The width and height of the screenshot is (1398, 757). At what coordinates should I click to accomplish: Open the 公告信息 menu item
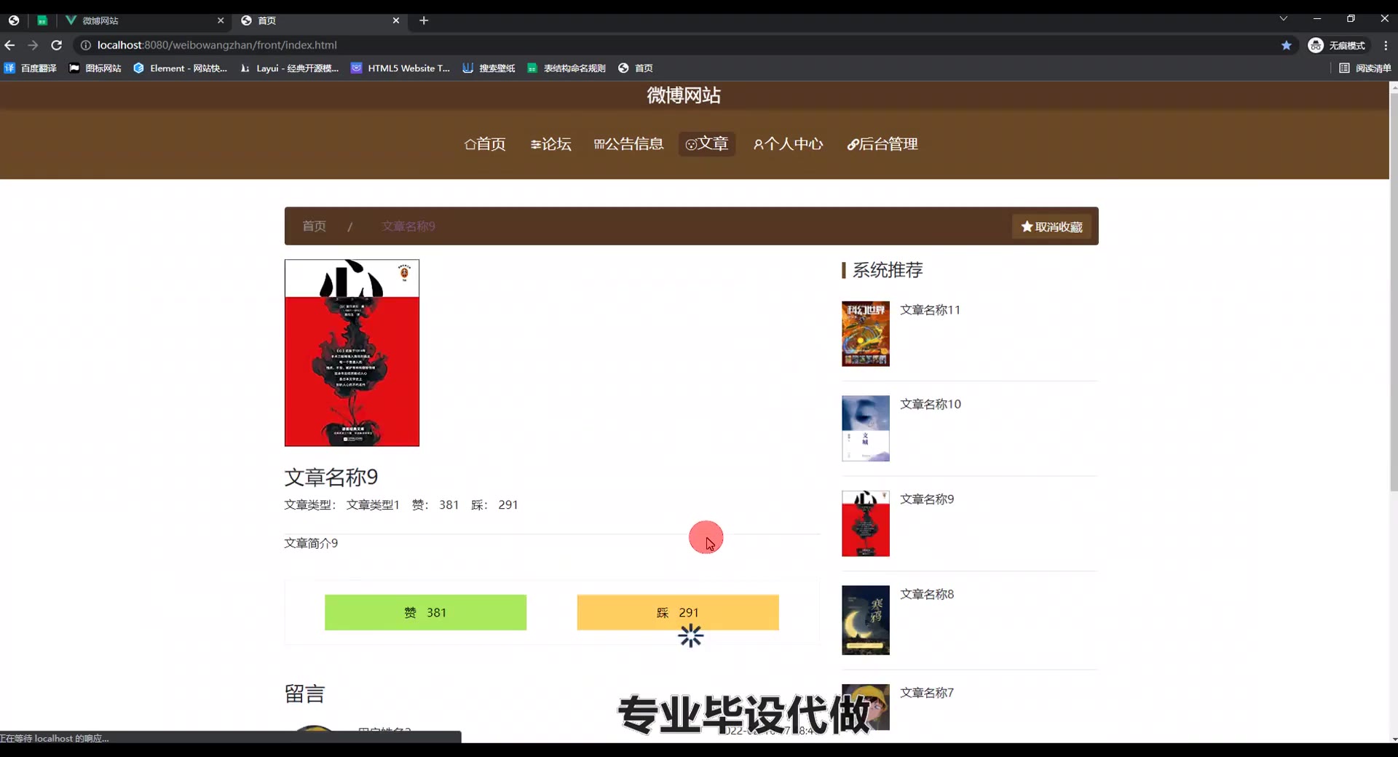coord(628,144)
